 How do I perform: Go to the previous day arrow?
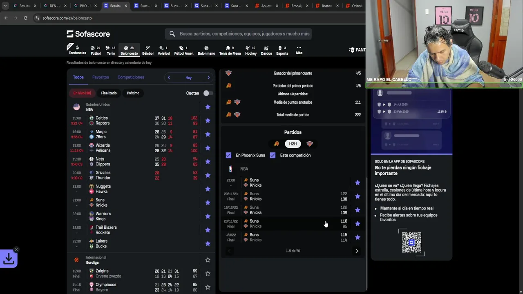click(169, 78)
